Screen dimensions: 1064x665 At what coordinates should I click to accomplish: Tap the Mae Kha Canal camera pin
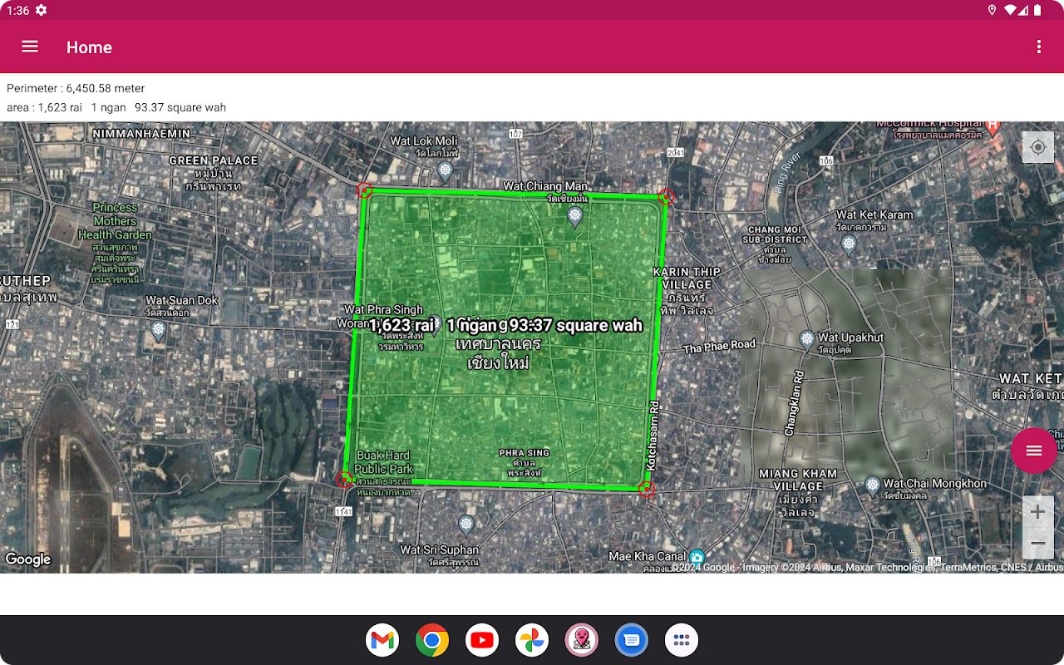coord(697,556)
